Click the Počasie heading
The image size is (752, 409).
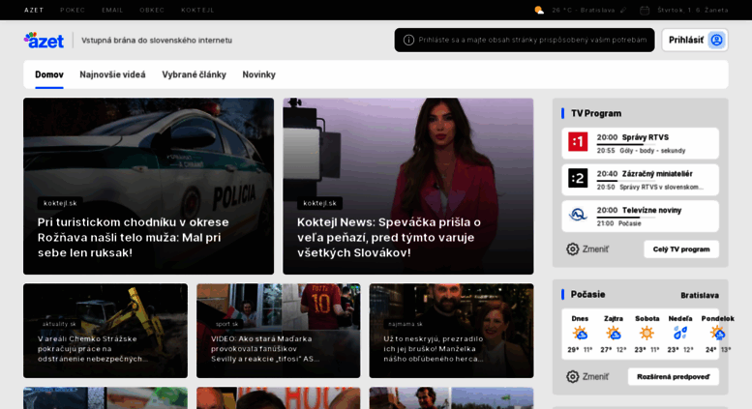588,295
